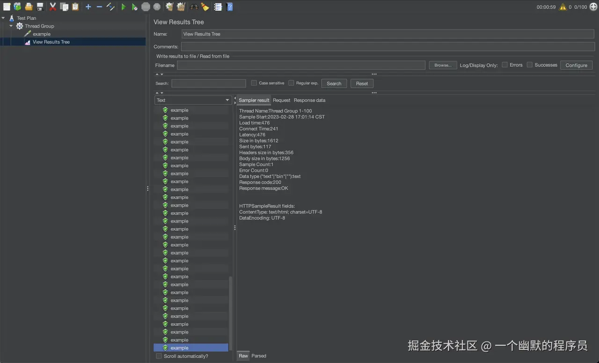Click the 'Connect Time:241' line

pos(259,129)
